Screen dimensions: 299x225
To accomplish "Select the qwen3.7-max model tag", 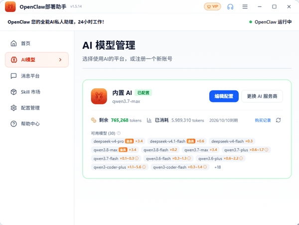I will point(201,150).
